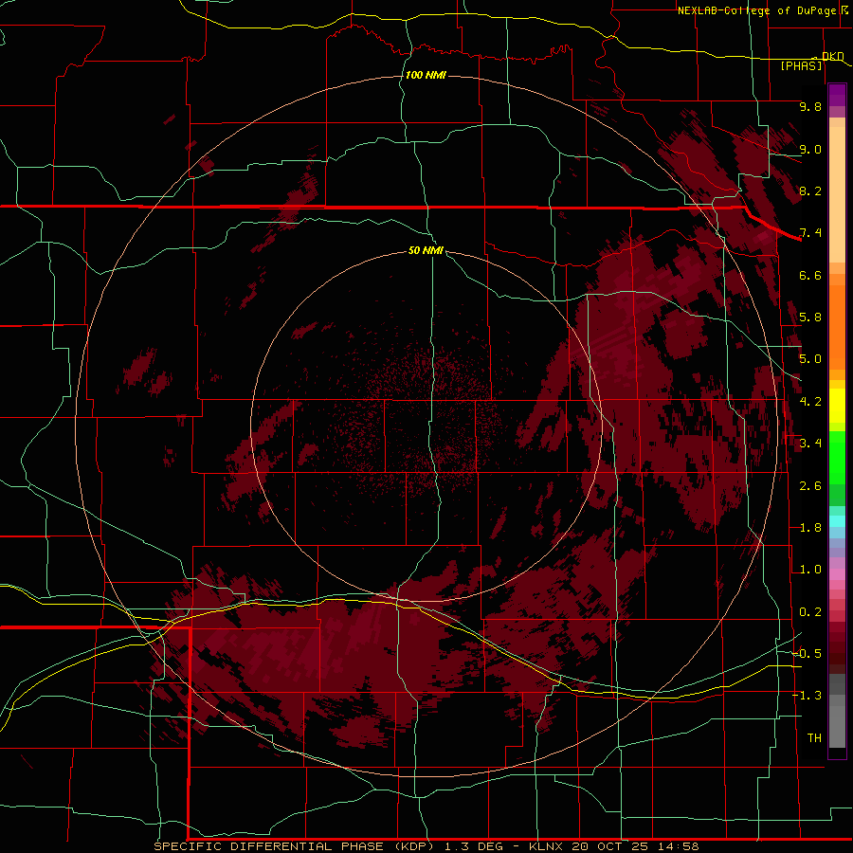Click the 20 OCT 25 date text
Screen dimensions: 853x853
tap(608, 846)
